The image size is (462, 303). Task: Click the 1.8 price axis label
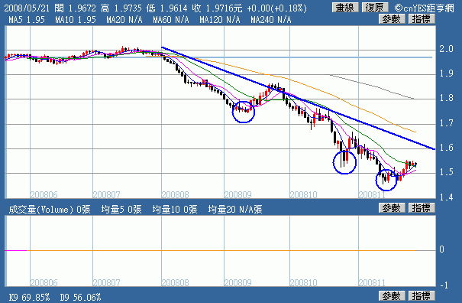click(x=446, y=98)
